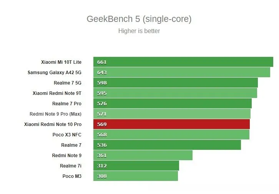Click the Xiaomi Mi 10T Lite bar
The image size is (279, 194).
tap(183, 62)
